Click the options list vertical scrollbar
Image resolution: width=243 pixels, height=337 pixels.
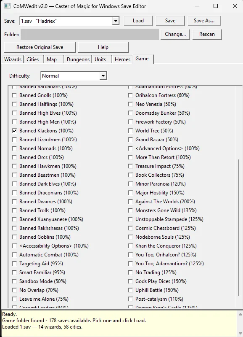click(239, 228)
